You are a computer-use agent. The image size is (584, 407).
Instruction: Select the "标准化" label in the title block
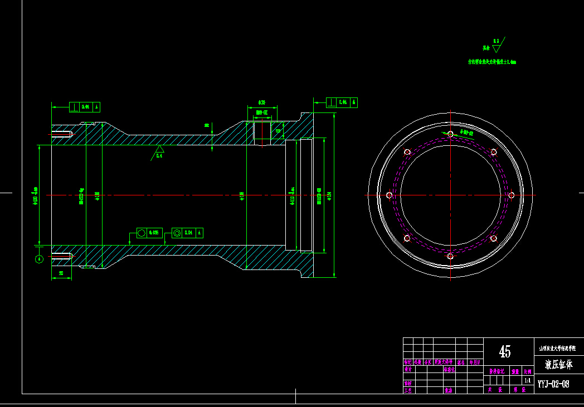[x=450, y=370]
